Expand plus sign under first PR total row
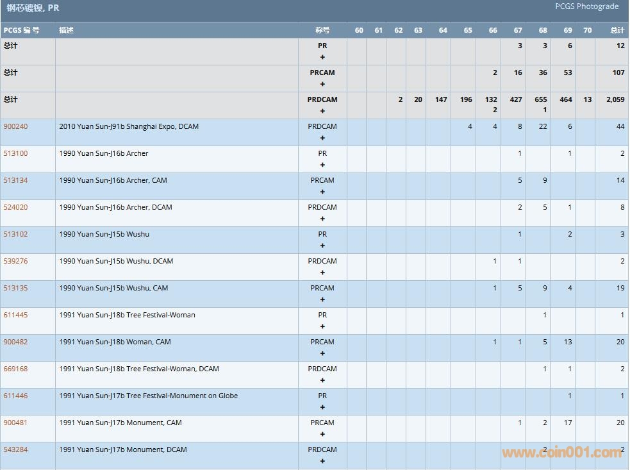 pos(322,57)
